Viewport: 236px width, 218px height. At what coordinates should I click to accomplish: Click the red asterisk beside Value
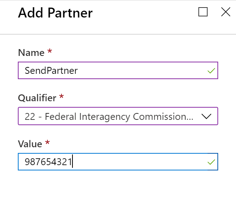pyautogui.click(x=47, y=143)
